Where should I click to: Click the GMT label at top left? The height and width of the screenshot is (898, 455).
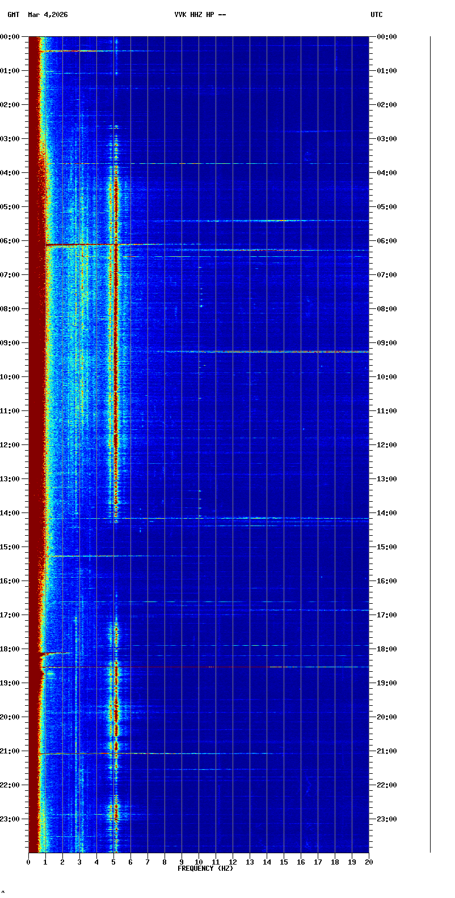click(13, 15)
